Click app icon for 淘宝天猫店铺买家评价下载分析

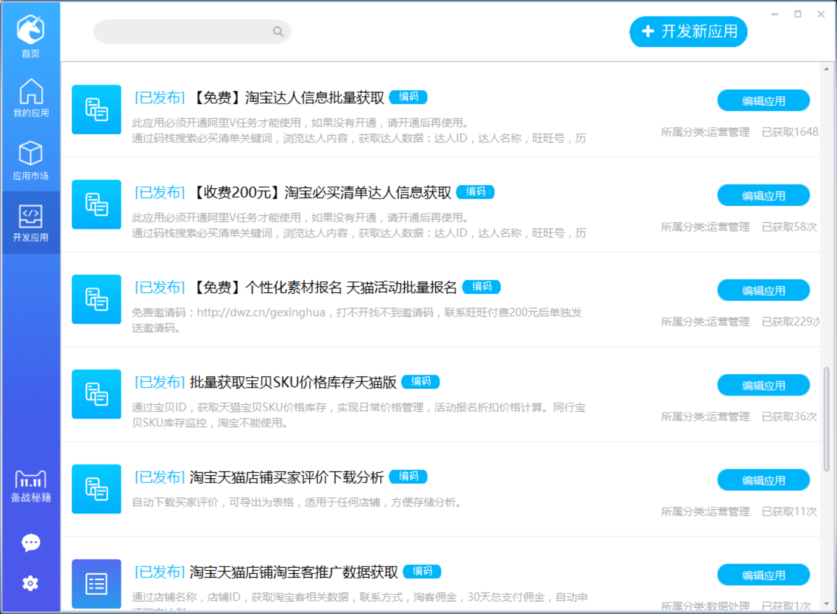[x=96, y=489]
